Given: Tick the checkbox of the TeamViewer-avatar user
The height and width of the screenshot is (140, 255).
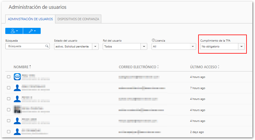Looking at the screenshot, I should [9, 77].
